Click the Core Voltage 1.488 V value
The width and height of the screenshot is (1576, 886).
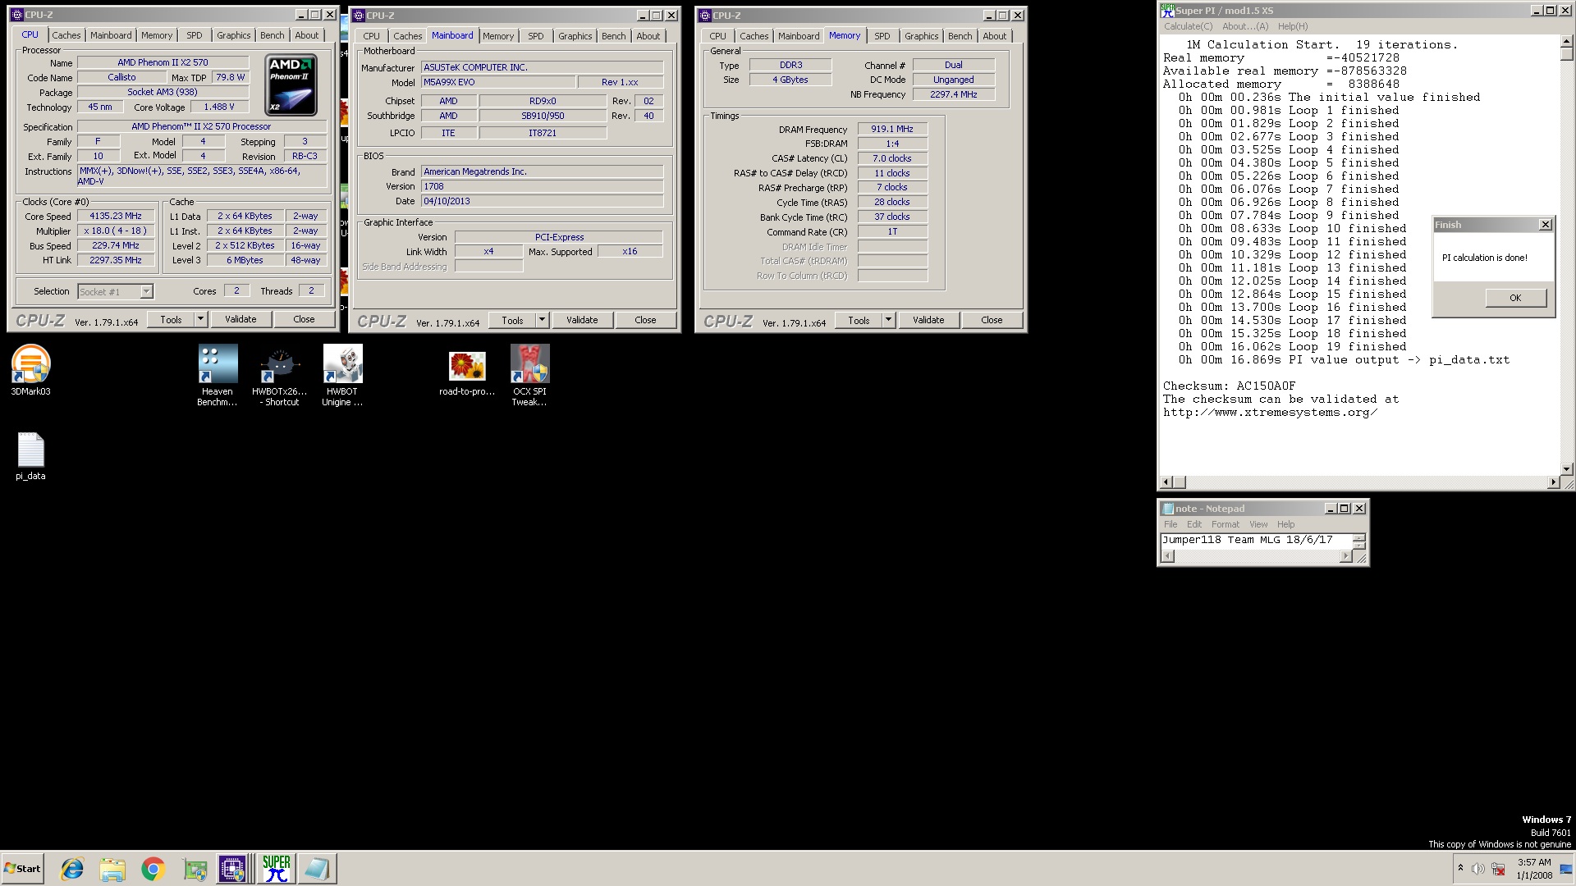[x=219, y=107]
